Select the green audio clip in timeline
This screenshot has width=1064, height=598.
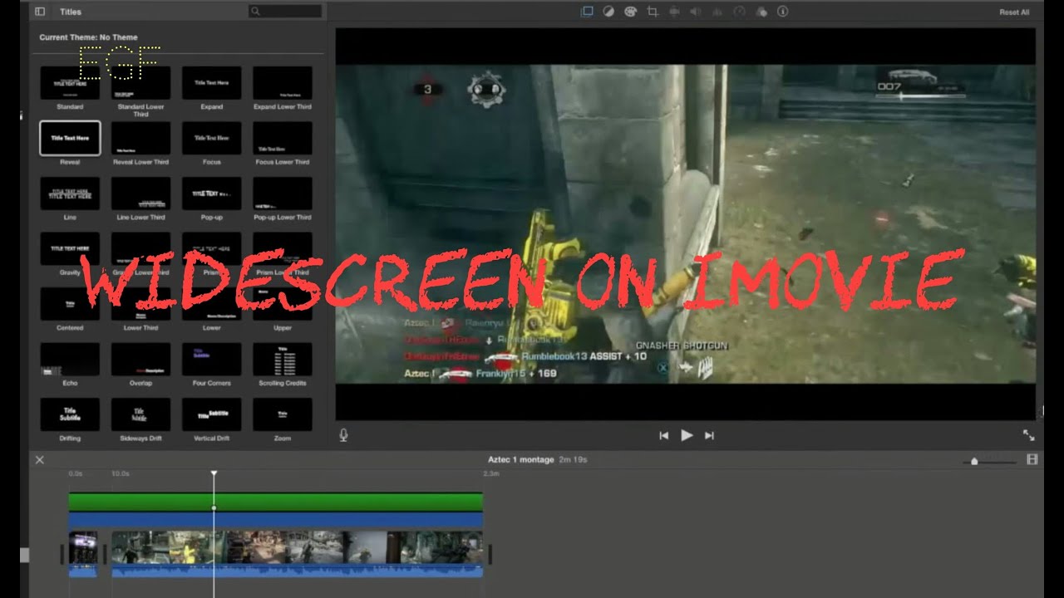pos(275,502)
